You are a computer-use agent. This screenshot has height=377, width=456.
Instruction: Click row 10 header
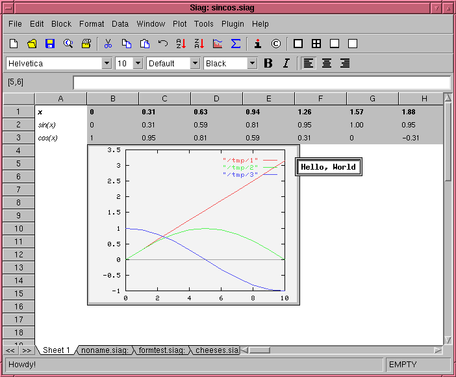click(x=19, y=229)
